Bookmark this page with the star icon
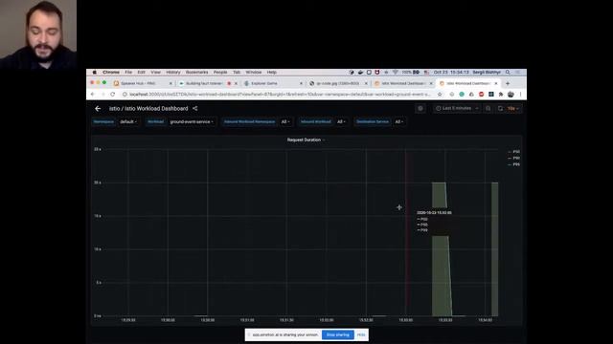The height and width of the screenshot is (344, 613). (x=440, y=95)
